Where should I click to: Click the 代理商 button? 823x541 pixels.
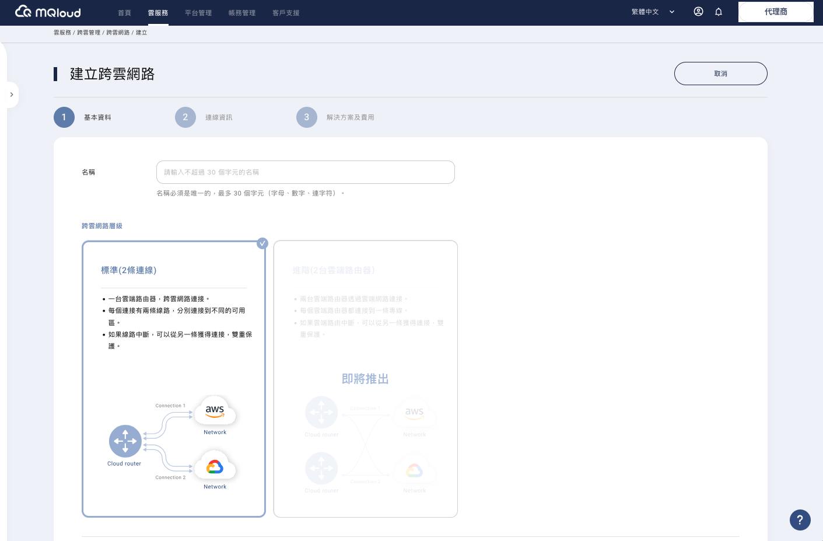coord(776,12)
